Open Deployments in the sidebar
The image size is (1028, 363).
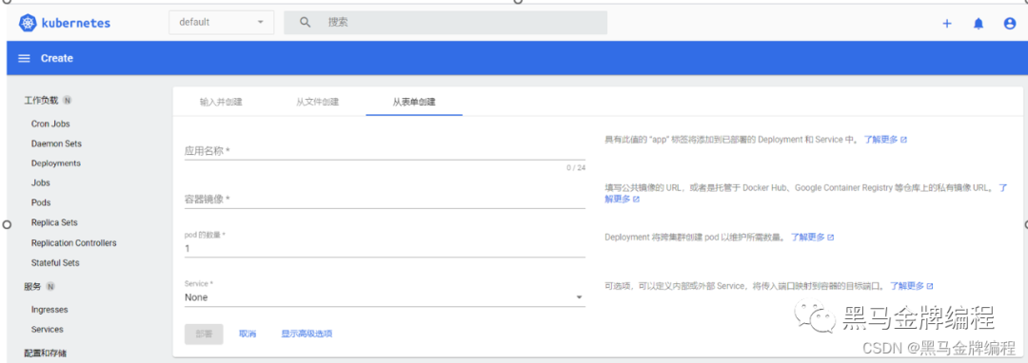point(56,163)
